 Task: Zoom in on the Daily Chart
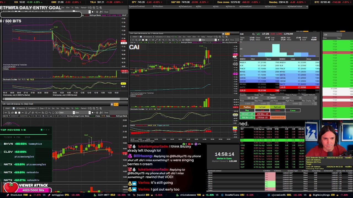[94, 108]
